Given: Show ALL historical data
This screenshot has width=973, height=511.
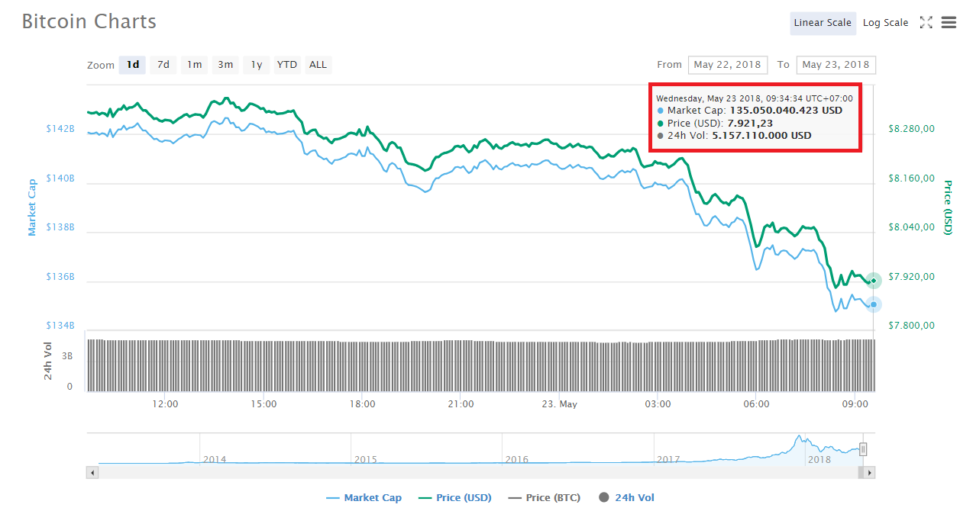Looking at the screenshot, I should [x=318, y=65].
